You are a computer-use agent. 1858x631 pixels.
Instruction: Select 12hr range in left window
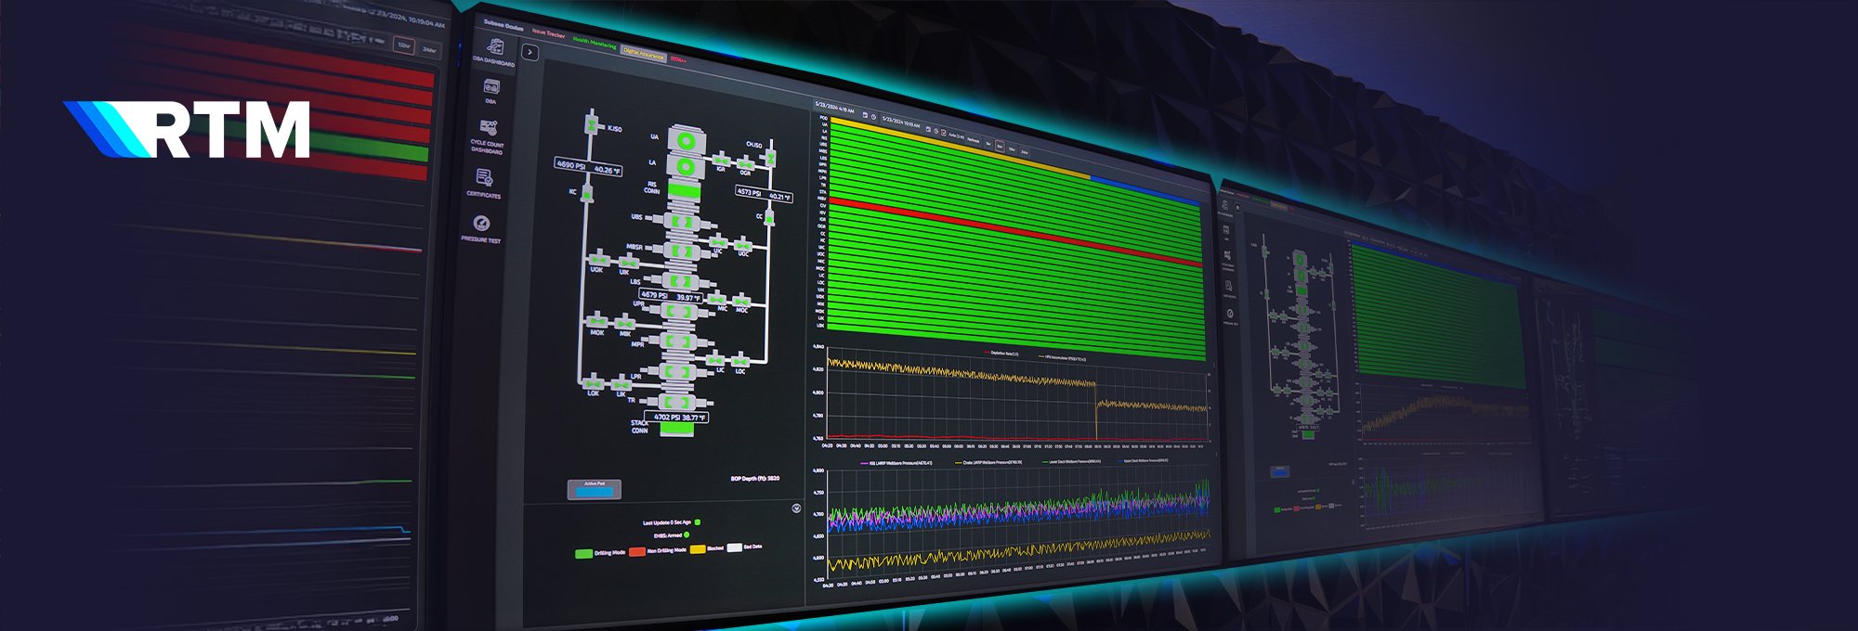[403, 45]
